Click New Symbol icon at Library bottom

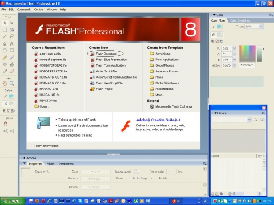(213, 194)
